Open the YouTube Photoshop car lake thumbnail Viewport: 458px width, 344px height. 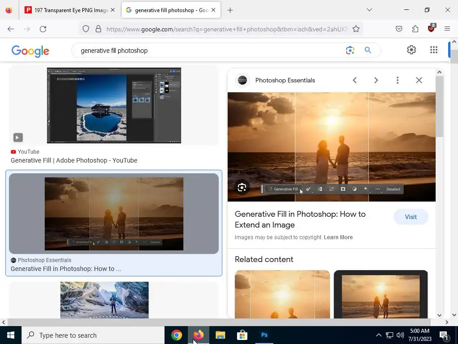(x=114, y=105)
